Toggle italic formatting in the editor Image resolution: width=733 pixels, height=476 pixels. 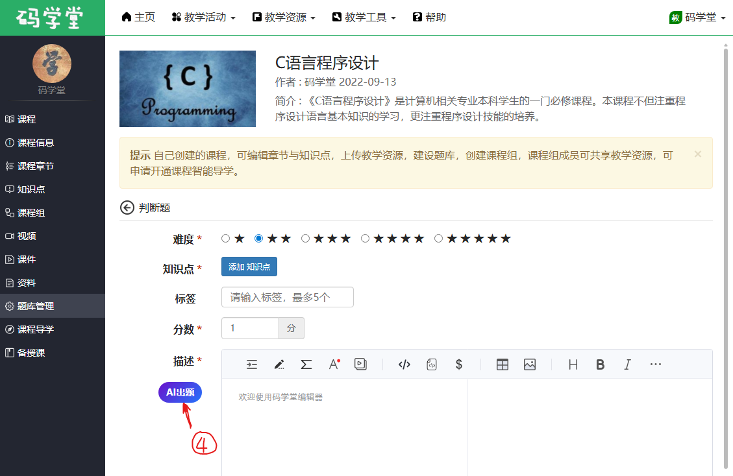627,364
